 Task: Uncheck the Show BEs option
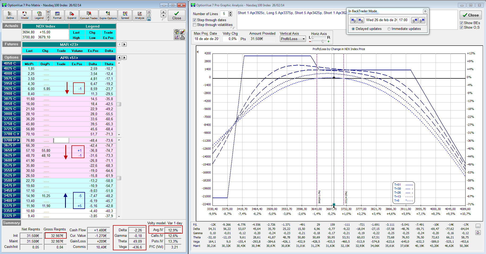(462, 23)
